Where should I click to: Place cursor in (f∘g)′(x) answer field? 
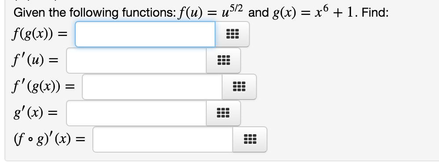pyautogui.click(x=163, y=139)
